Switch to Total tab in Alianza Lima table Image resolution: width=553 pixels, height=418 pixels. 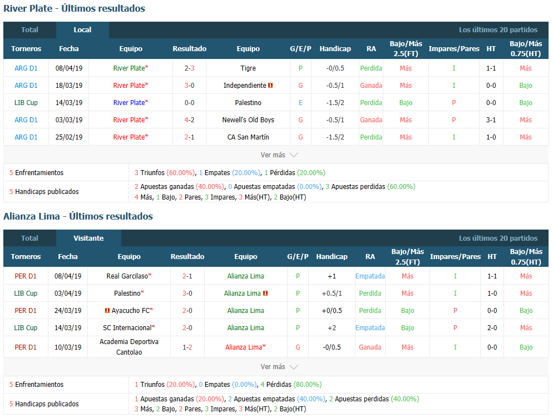pyautogui.click(x=29, y=238)
